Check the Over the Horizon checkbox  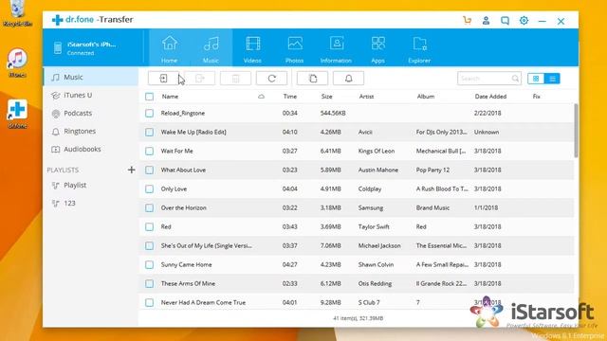pos(150,208)
